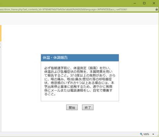The width and height of the screenshot is (159, 137).
Task: Click the instruction paragraph starting with 必ず毎朝通学前に
Action: click(x=80, y=81)
